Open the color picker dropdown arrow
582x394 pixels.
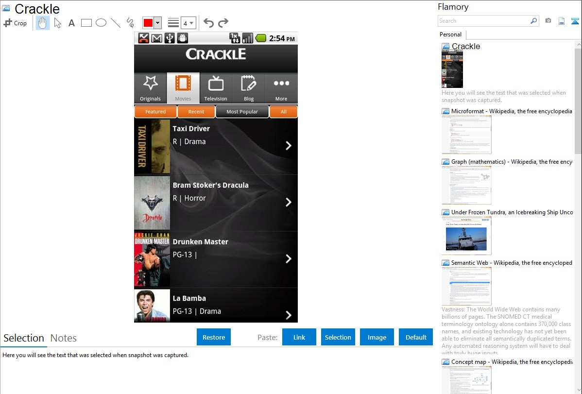(158, 23)
